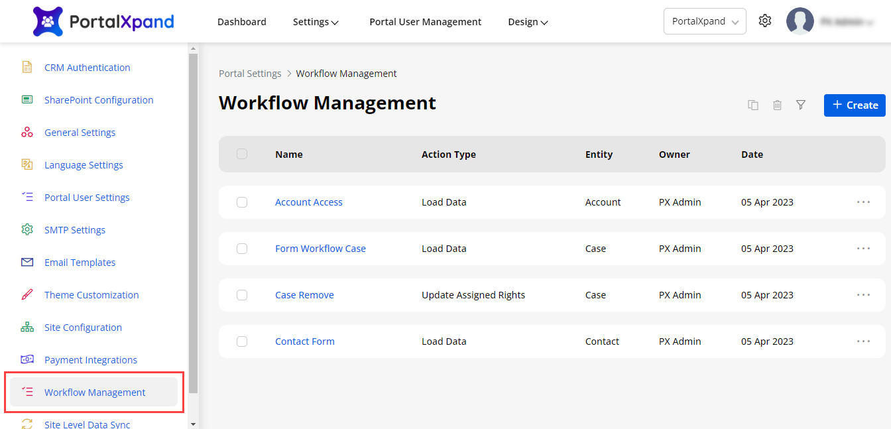
Task: Select the Case Remove row checkbox
Action: point(242,295)
